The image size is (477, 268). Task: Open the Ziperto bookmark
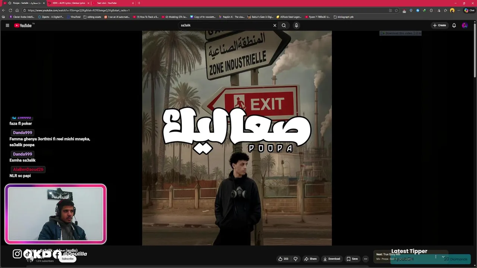[x=51, y=17]
